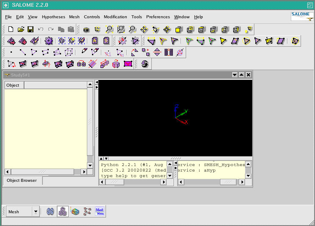Activate the Post-Pro module button
315x226 pixels.
pyautogui.click(x=75, y=212)
